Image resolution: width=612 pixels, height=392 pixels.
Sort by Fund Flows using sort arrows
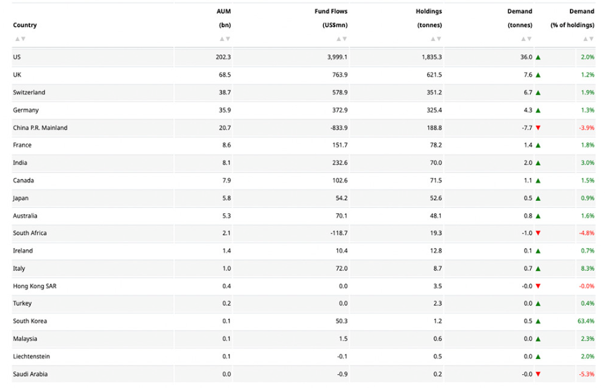coord(341,39)
